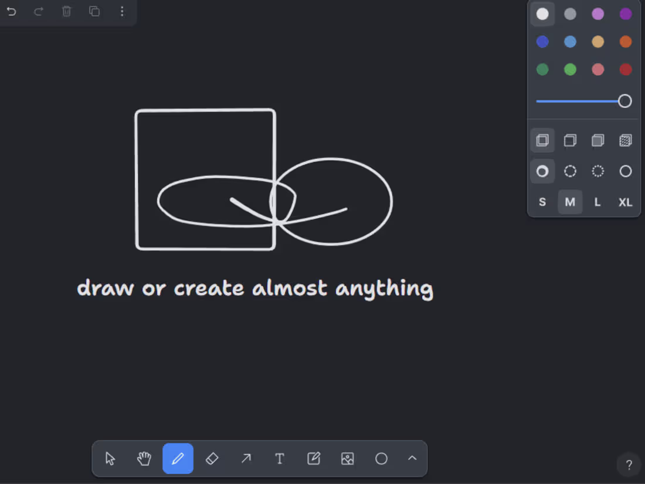Open the three-dot overflow menu

click(122, 11)
